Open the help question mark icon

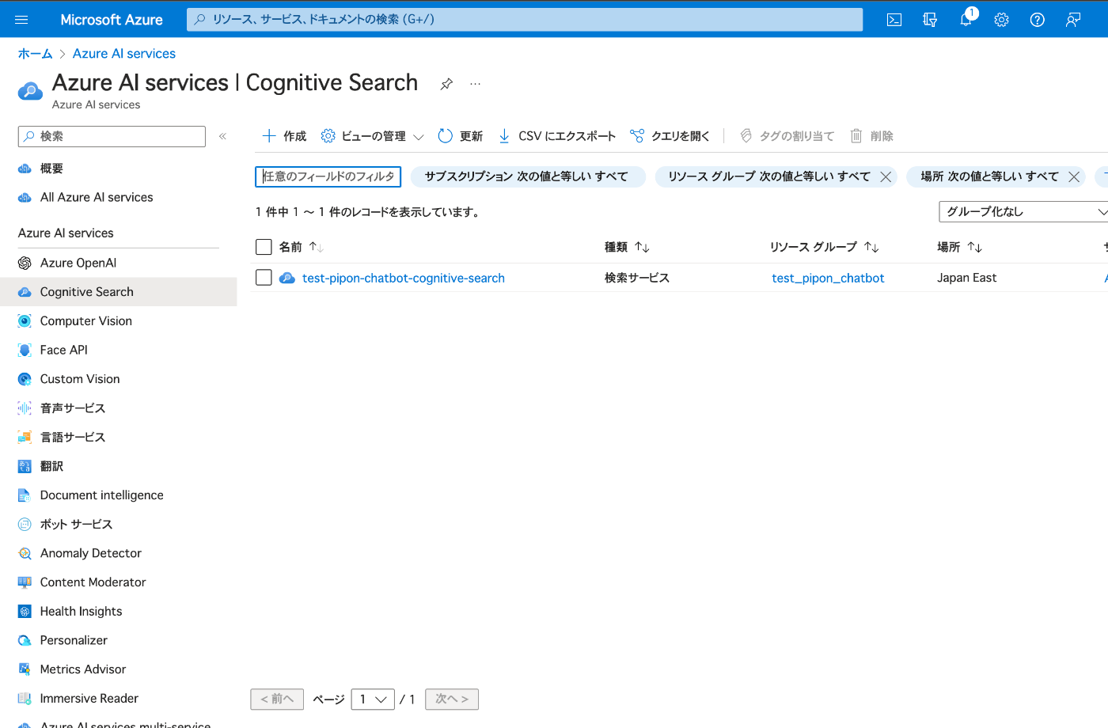click(x=1038, y=20)
